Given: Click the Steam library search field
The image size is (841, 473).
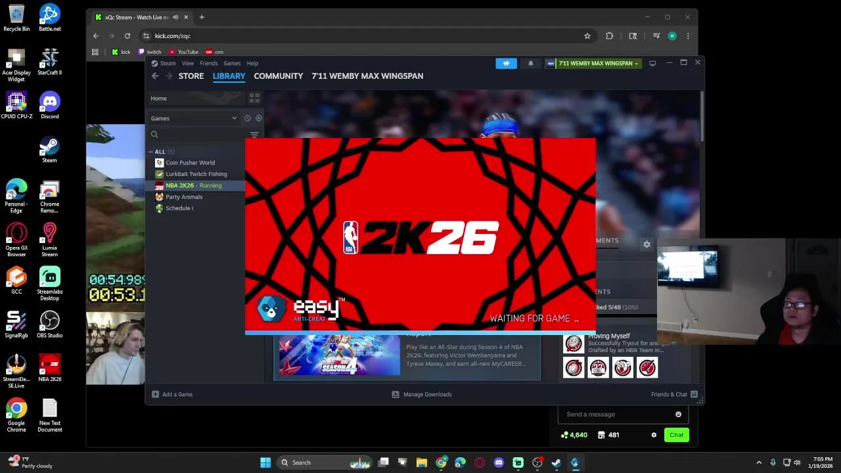Looking at the screenshot, I should coord(197,135).
